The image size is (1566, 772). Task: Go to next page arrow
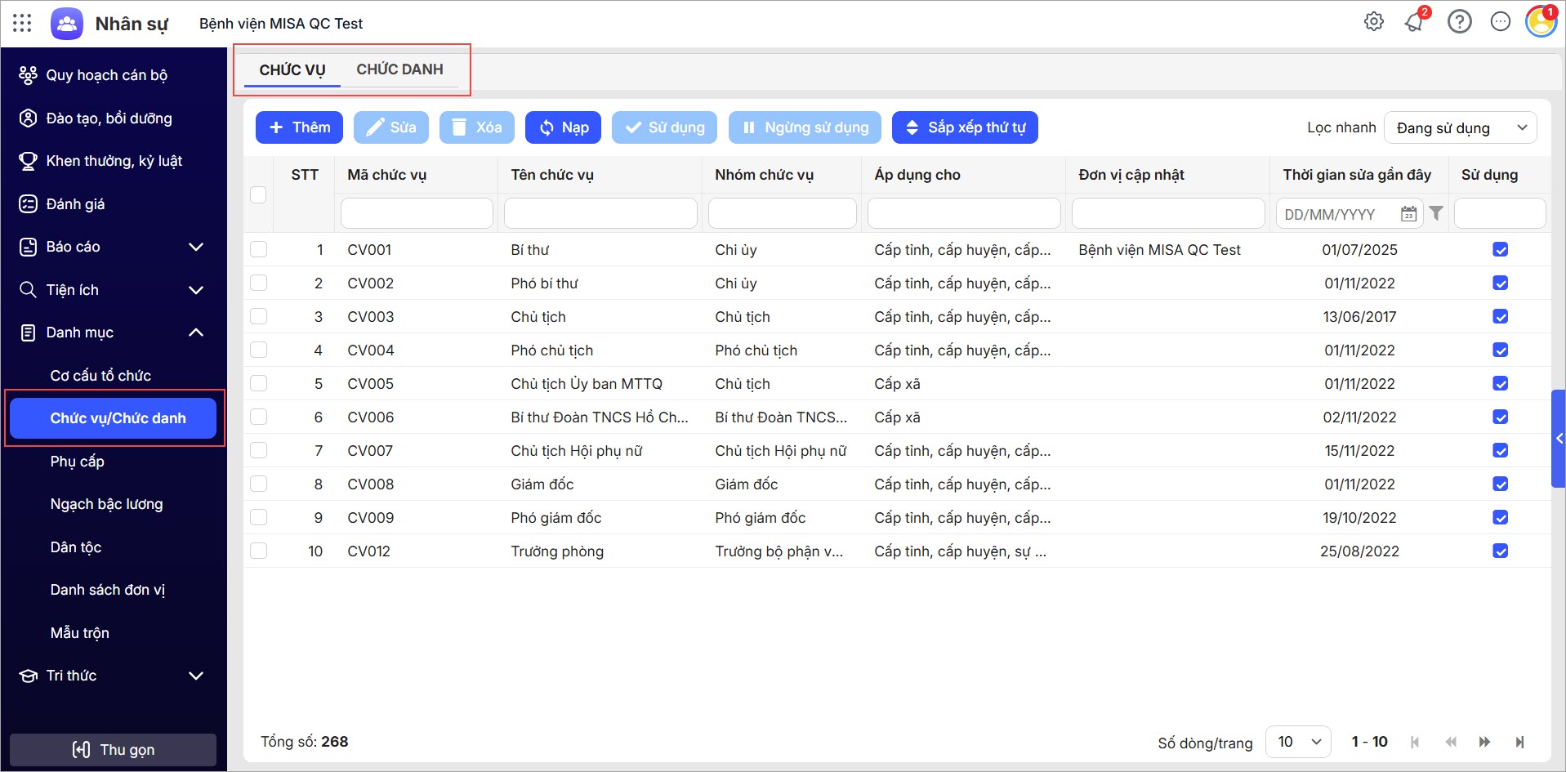pos(1484,742)
